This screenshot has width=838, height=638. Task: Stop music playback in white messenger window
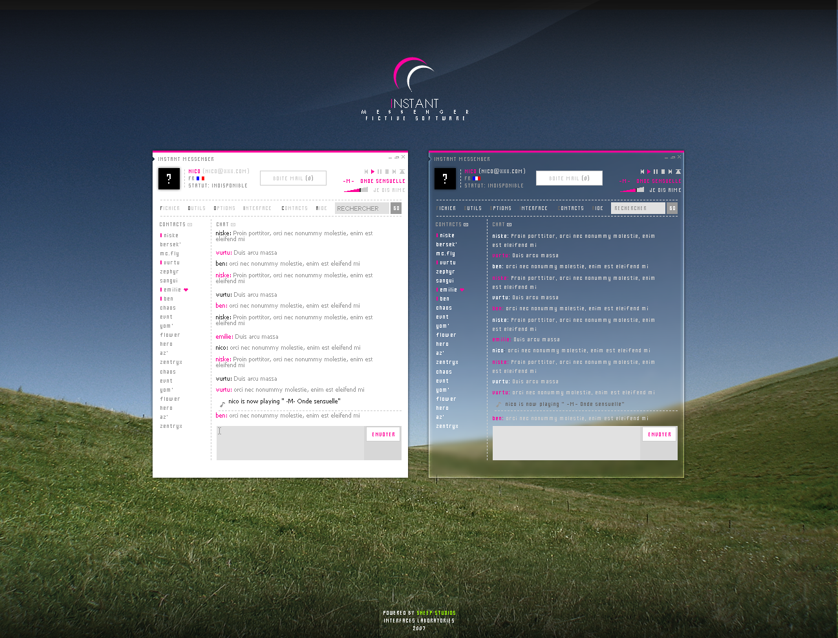click(x=387, y=171)
